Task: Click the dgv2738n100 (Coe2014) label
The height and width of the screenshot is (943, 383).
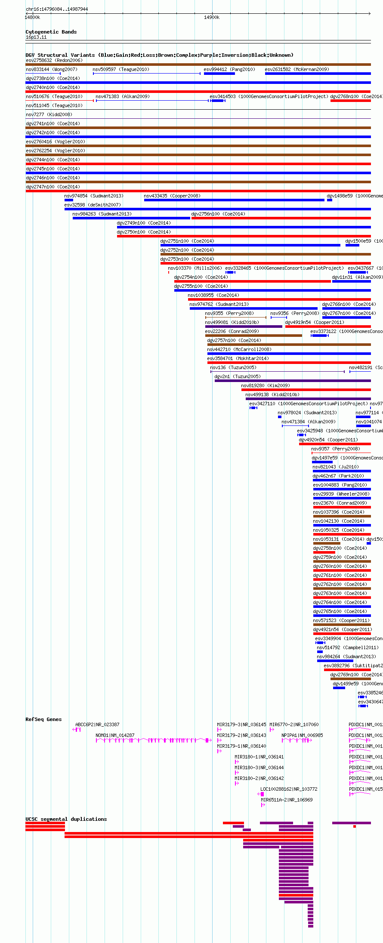Action: point(53,78)
